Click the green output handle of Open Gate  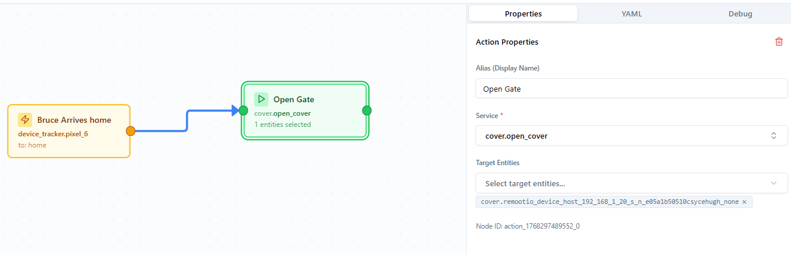tap(367, 110)
